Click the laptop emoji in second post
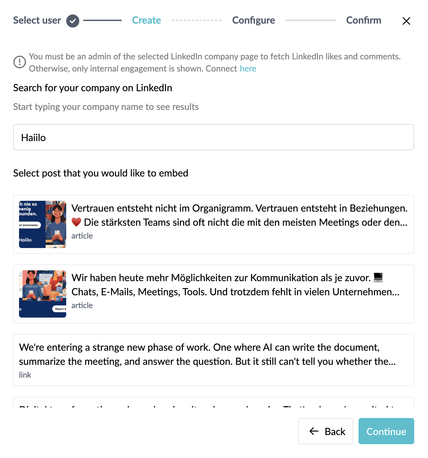428x458 pixels. coord(378,278)
